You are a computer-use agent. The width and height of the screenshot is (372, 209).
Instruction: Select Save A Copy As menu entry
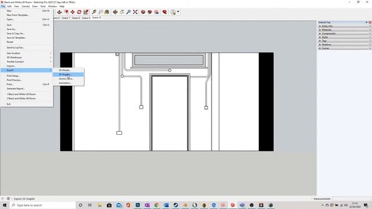click(27, 34)
